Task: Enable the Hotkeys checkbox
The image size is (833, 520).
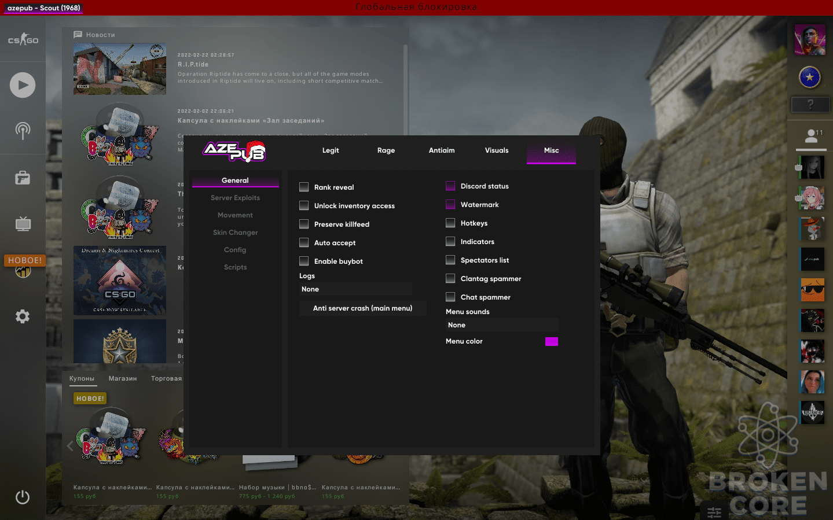Action: [x=450, y=223]
